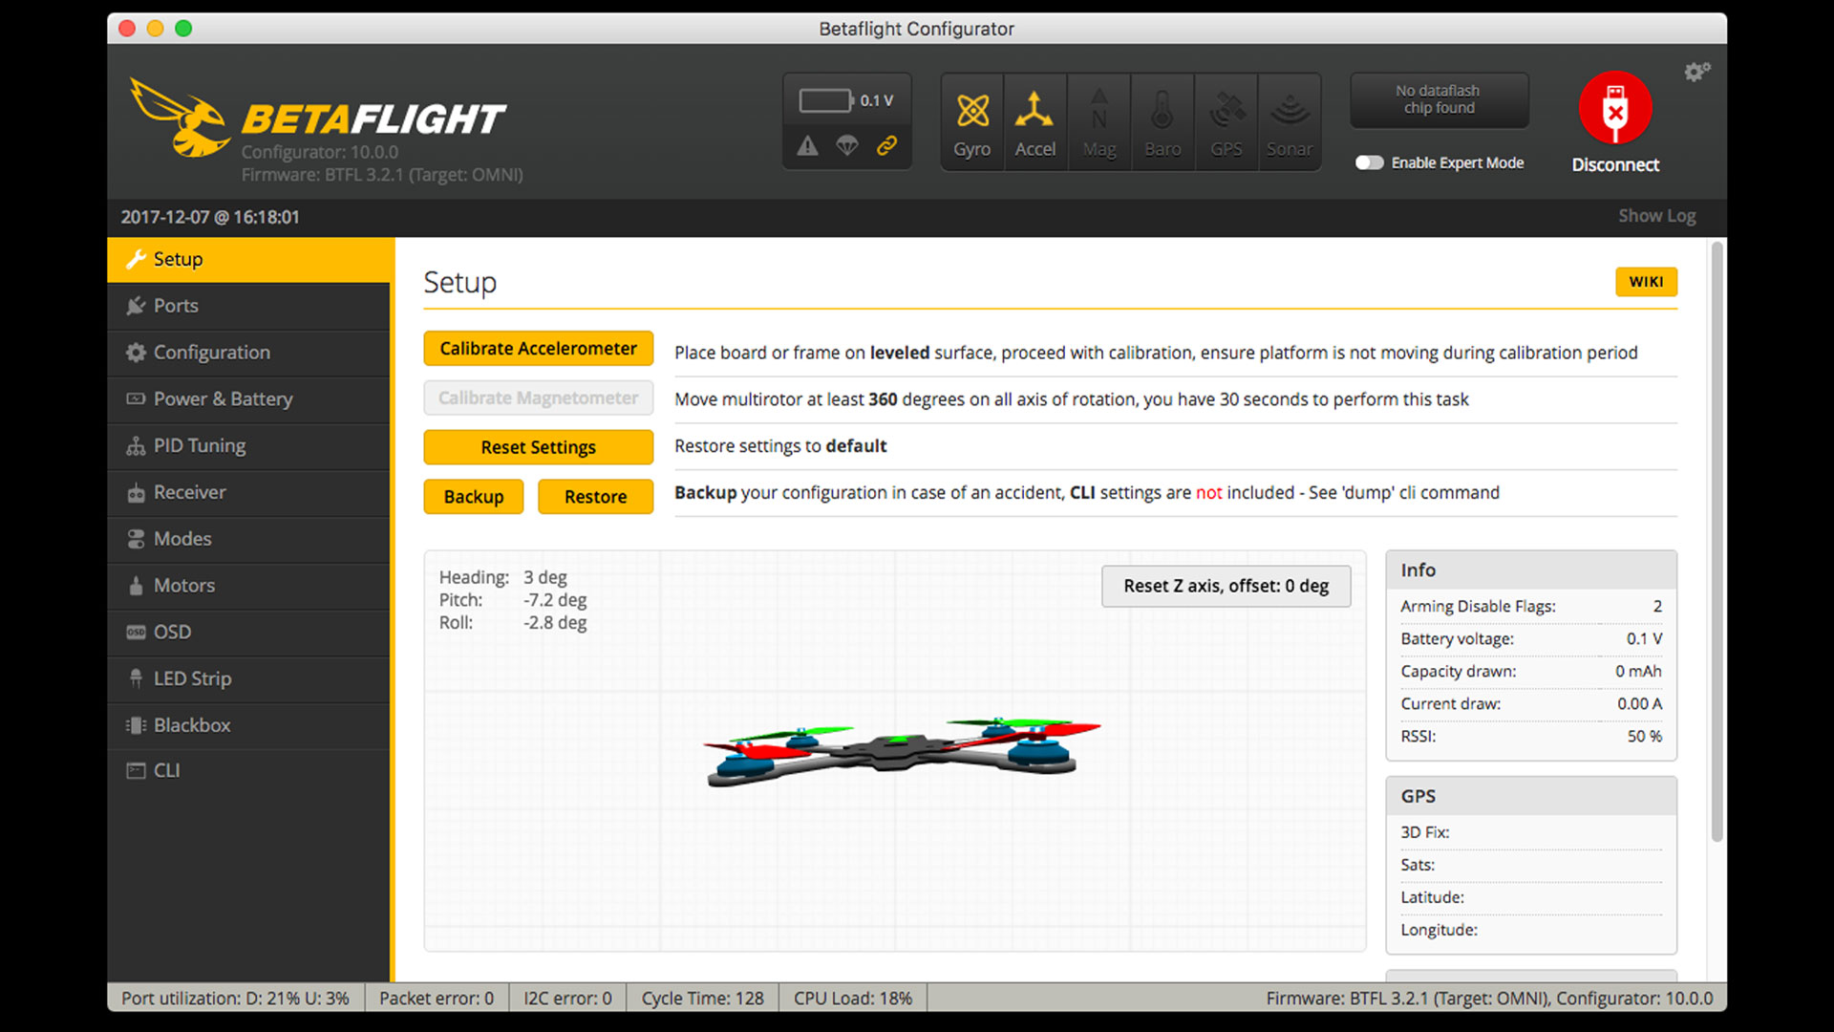
Task: Open the Setup tab
Action: [250, 259]
